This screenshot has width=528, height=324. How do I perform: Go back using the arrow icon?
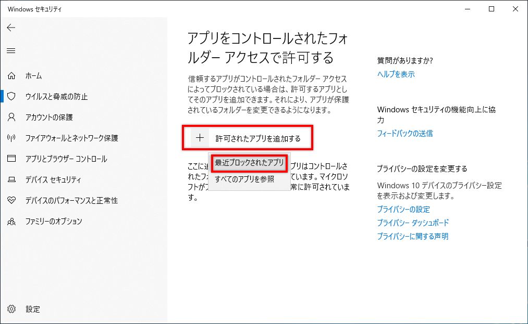(x=11, y=28)
